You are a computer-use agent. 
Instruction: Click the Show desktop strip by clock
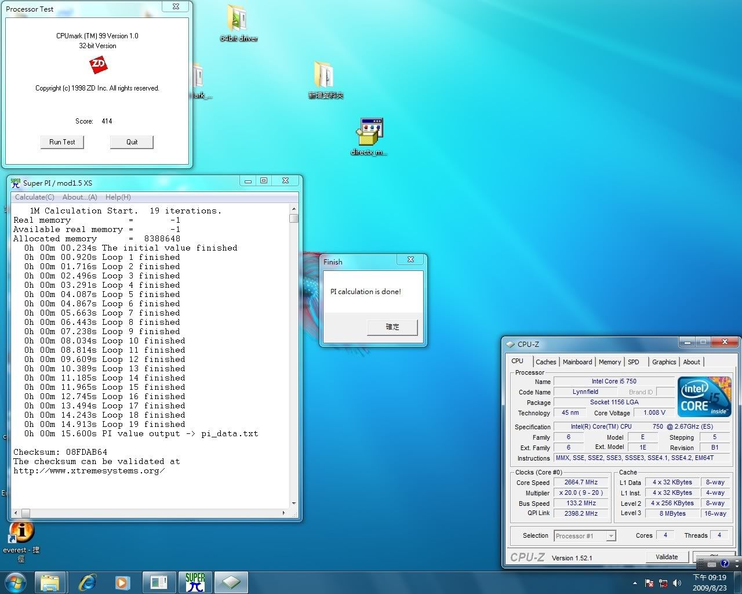(737, 582)
